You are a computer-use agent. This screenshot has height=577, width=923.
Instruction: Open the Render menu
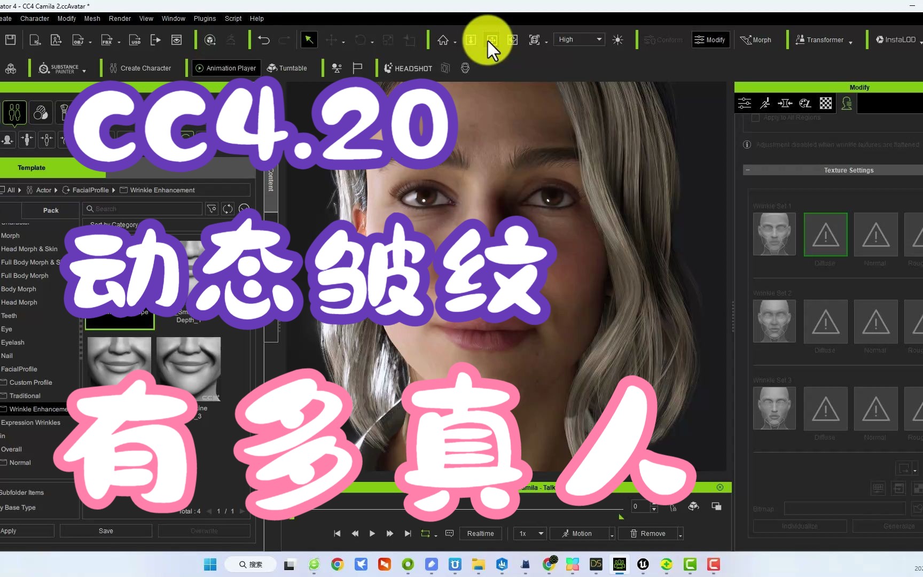(x=120, y=18)
